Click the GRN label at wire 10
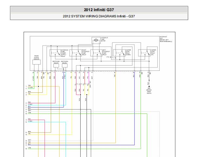Image resolution: width=197 pixels, height=157 pixels. point(30,113)
